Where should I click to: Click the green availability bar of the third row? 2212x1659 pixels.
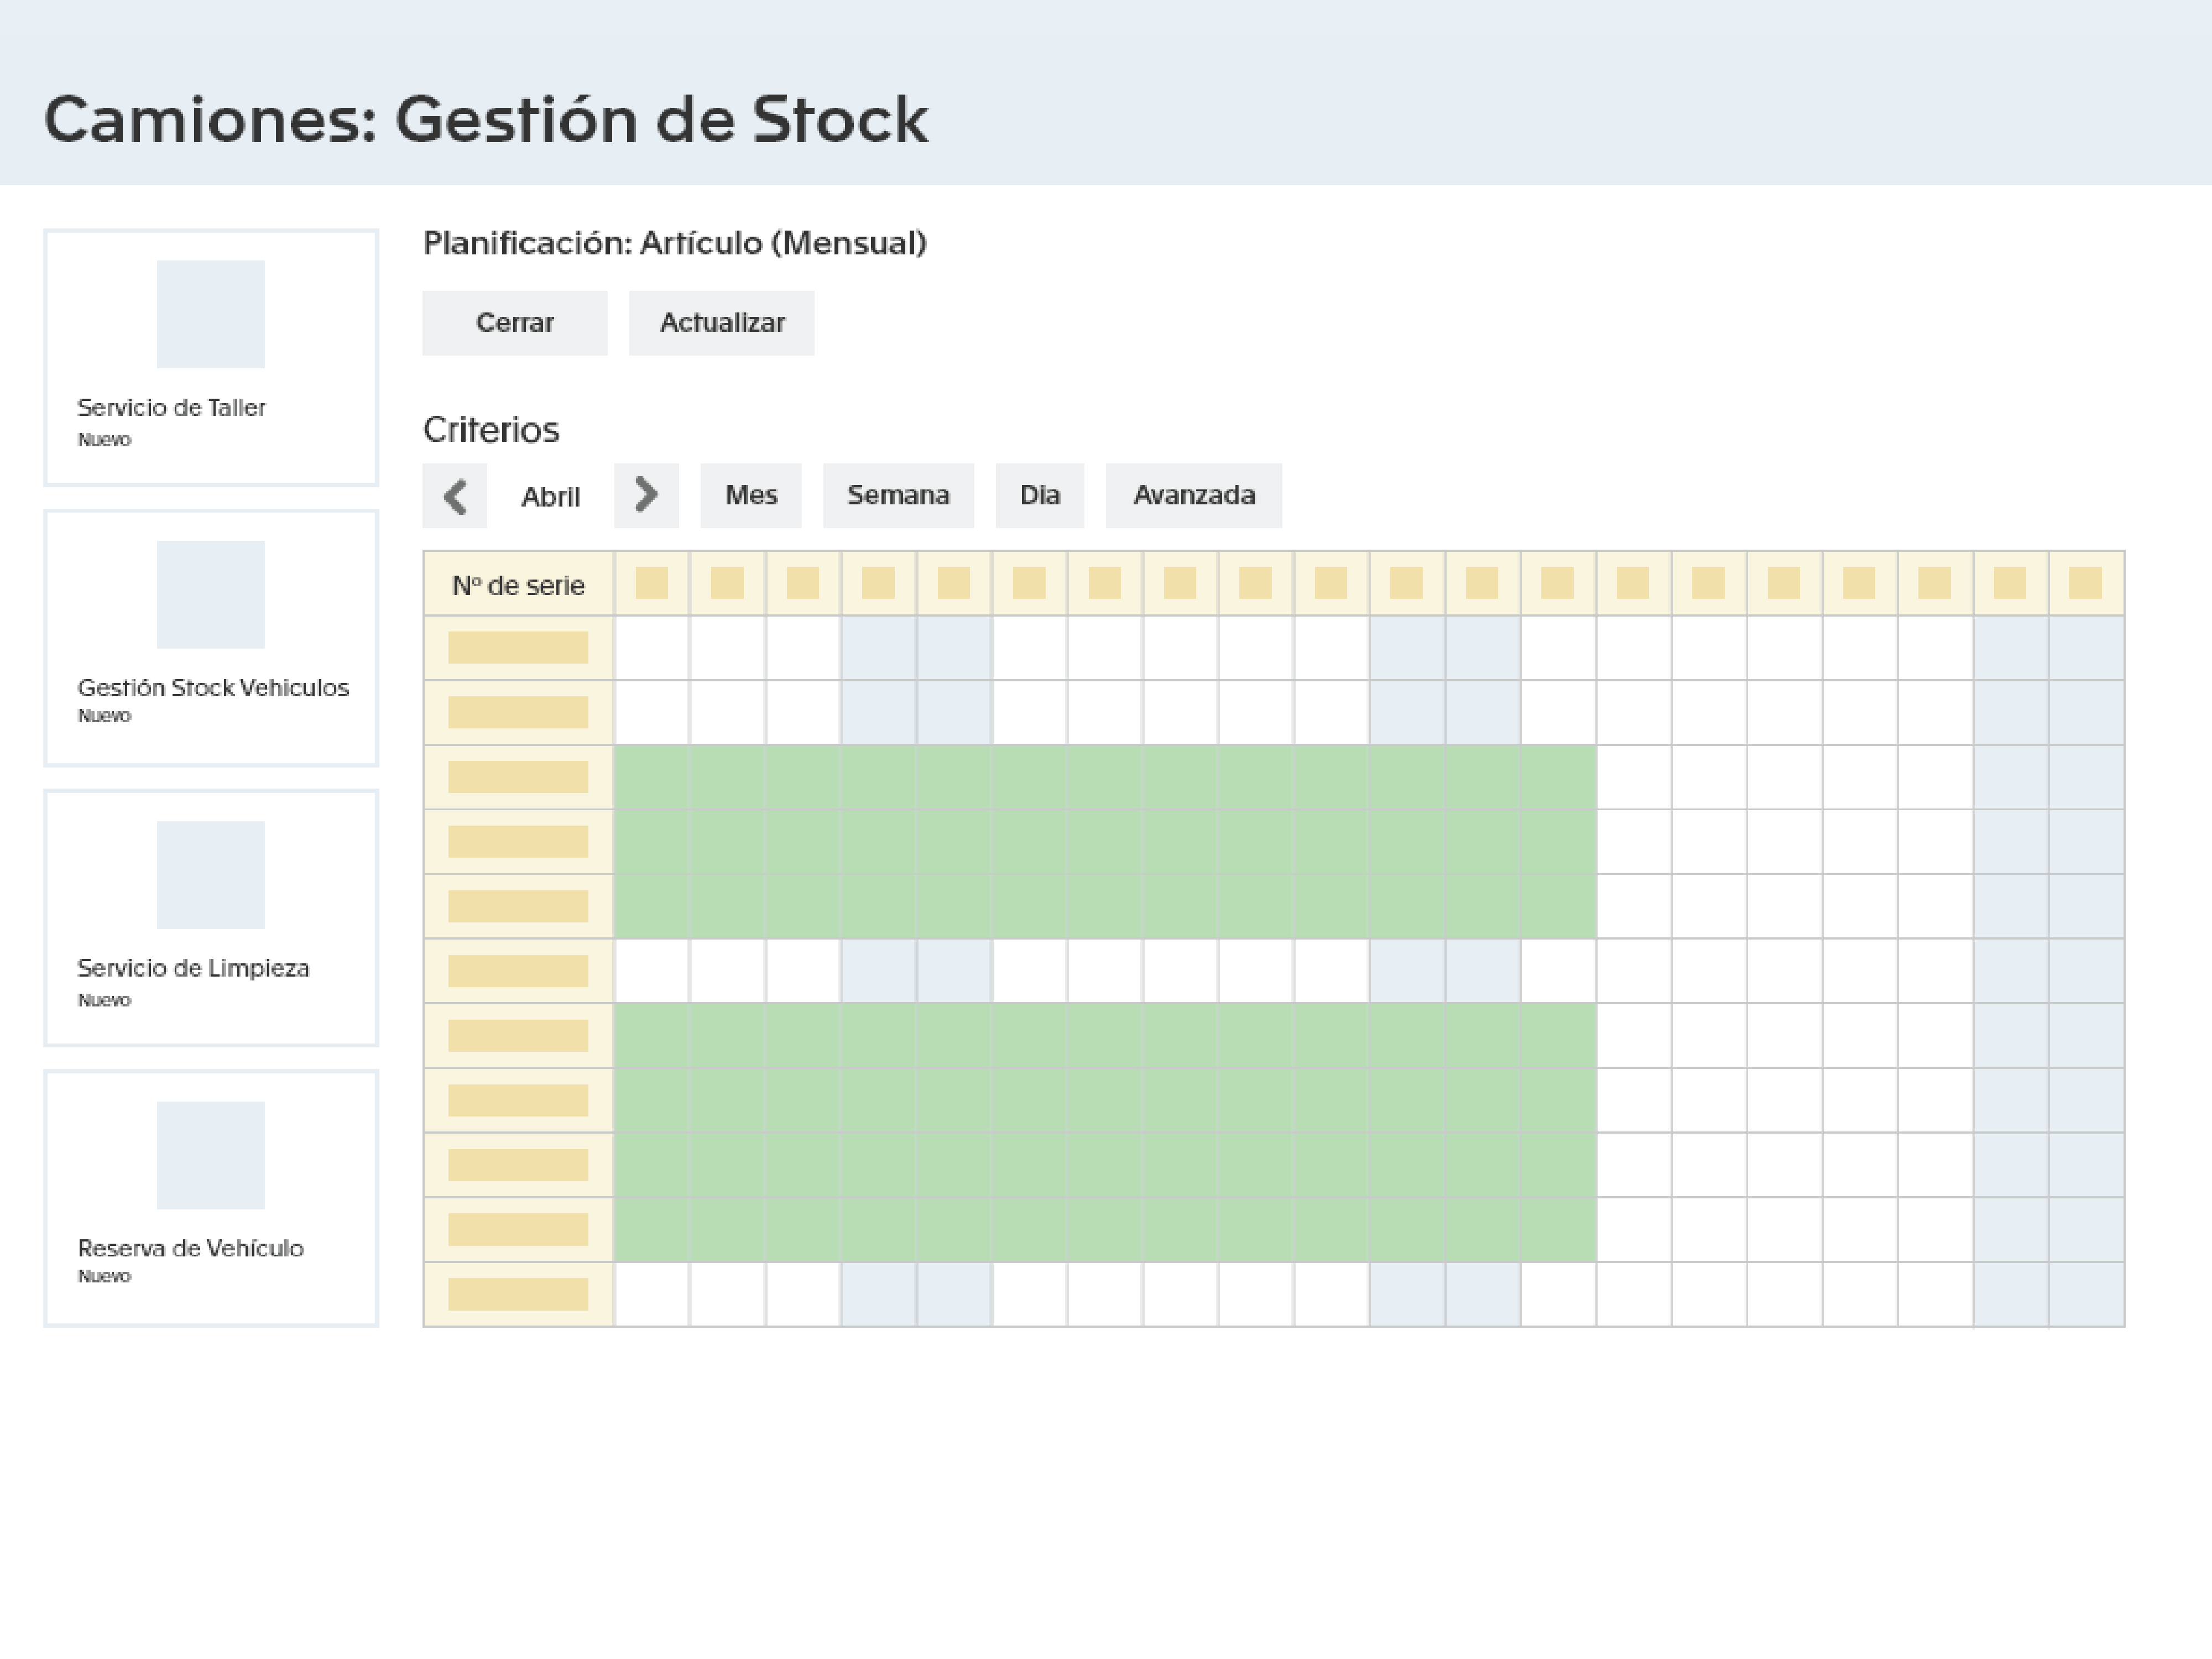(x=1100, y=777)
